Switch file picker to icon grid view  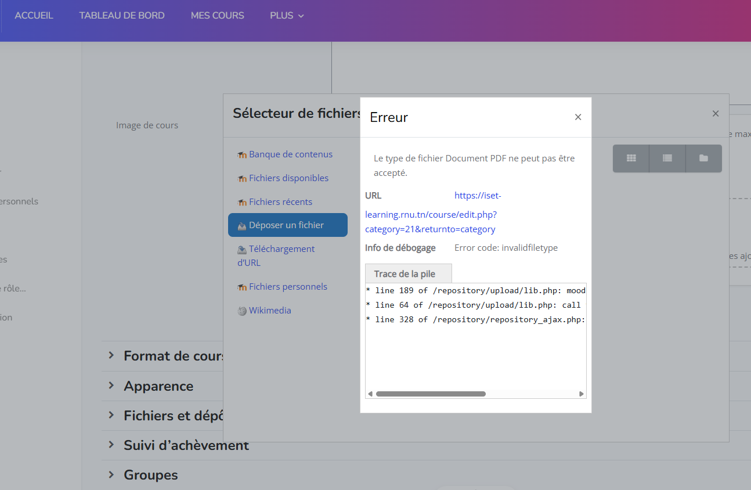coord(631,158)
